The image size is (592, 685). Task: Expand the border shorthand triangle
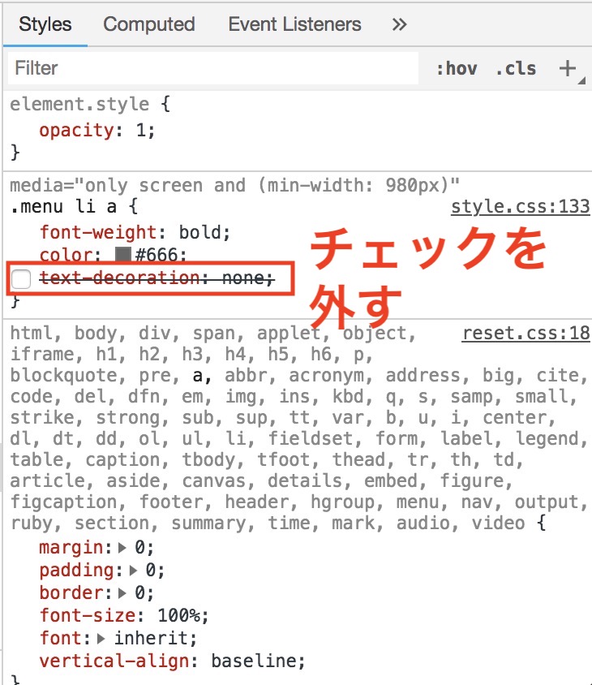122,592
